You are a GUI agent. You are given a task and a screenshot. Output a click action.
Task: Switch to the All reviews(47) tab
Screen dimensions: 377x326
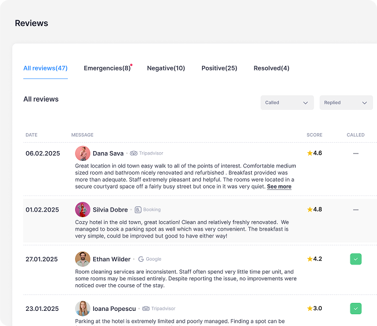46,68
